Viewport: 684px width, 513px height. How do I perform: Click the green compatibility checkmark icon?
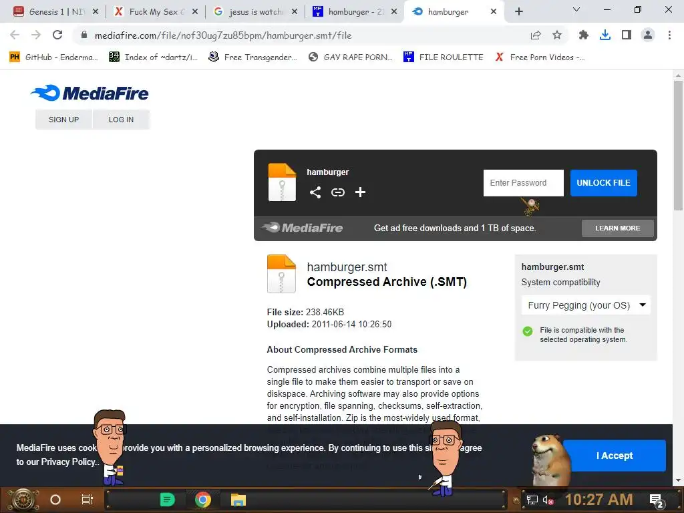pos(528,331)
